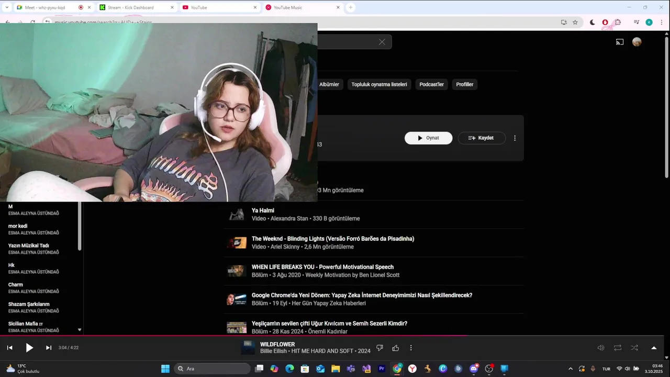Screen dimensions: 670x377
Task: Open Windows Start menu
Action: point(165,369)
